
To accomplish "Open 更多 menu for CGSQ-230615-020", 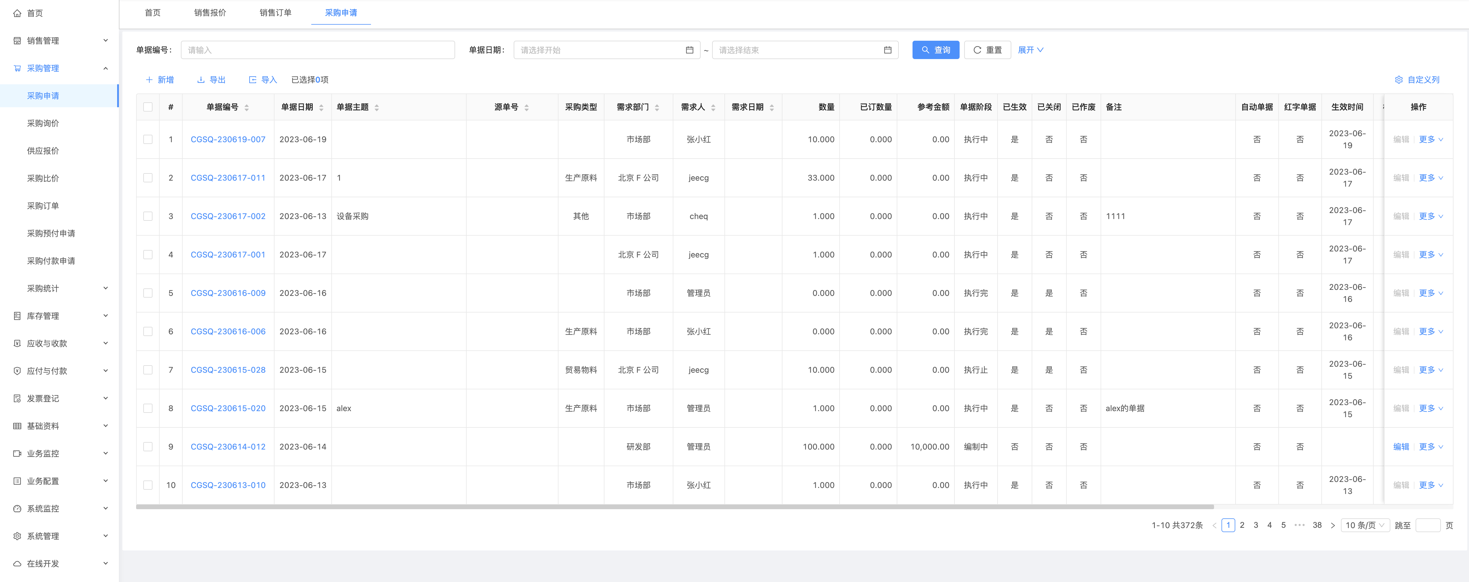I will [1431, 408].
